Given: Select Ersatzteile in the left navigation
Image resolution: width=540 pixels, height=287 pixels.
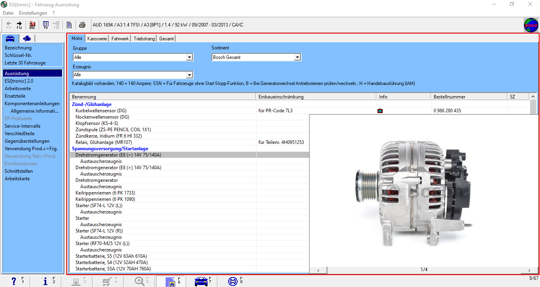Looking at the screenshot, I should pos(15,96).
